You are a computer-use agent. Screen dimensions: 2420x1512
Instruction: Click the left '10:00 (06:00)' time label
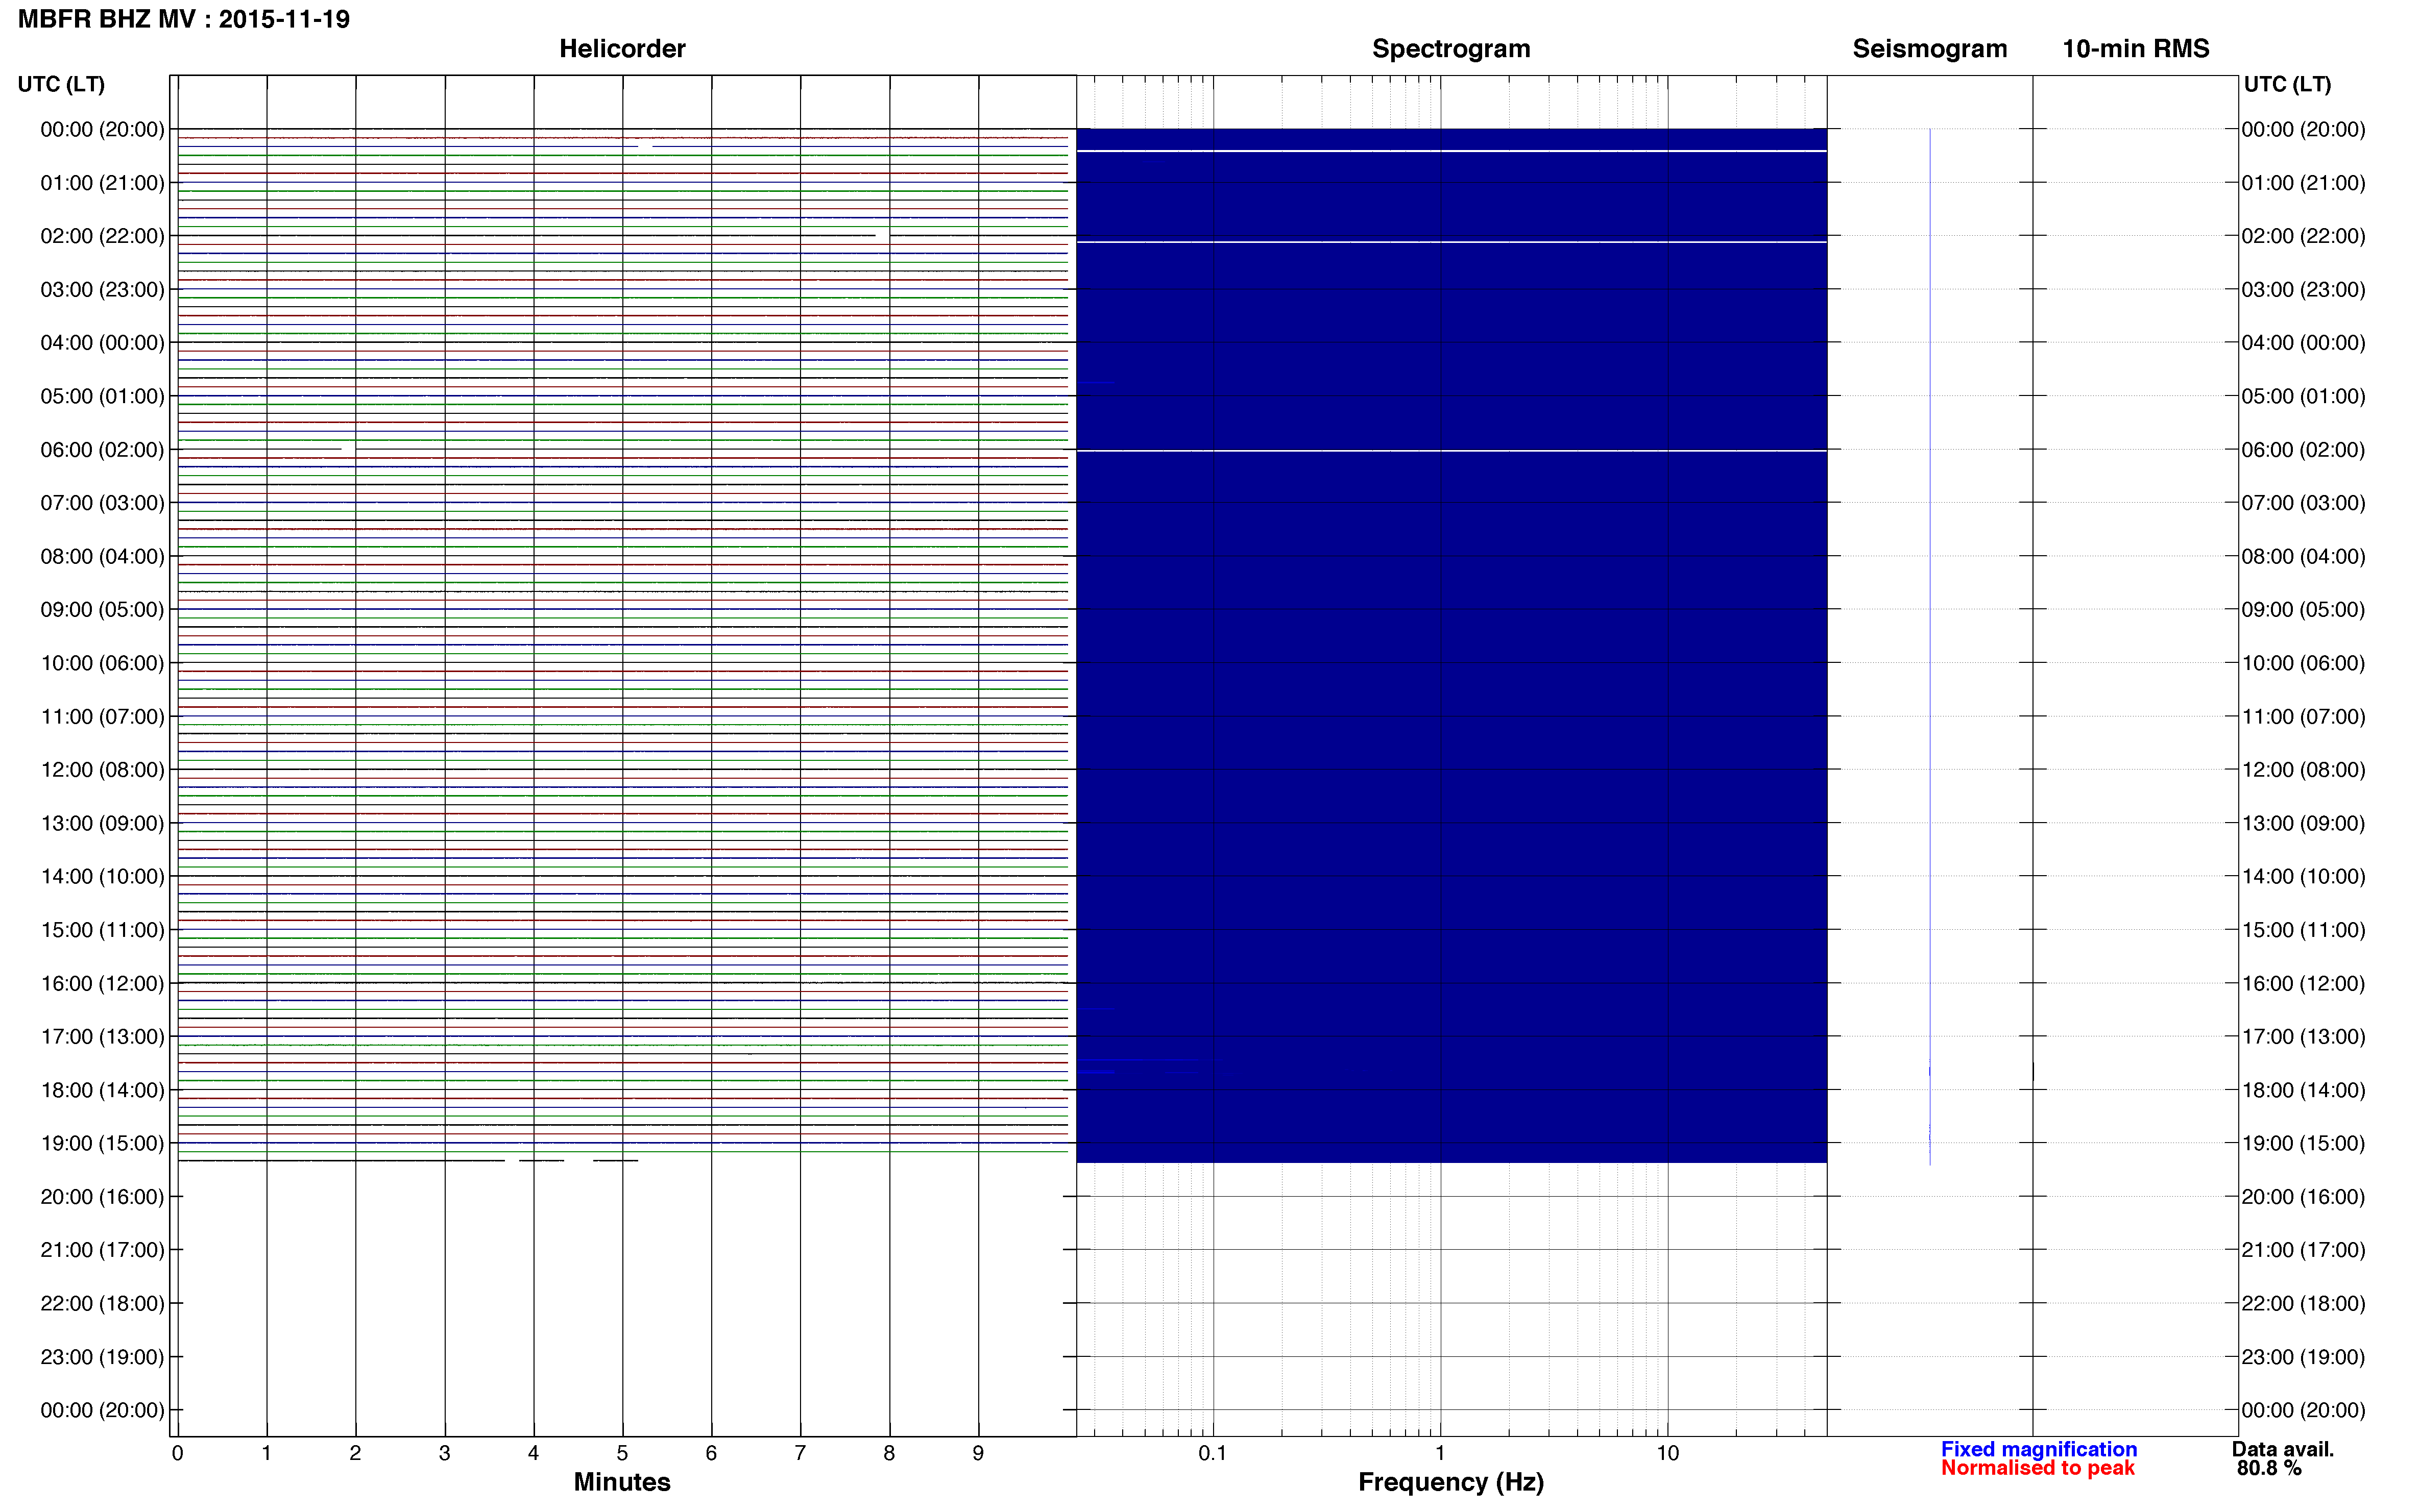coord(102,663)
